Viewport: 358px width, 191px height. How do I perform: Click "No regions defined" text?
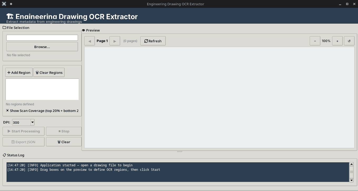point(20,104)
